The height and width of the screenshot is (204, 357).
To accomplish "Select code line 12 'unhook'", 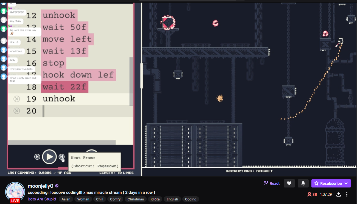I will coord(59,15).
